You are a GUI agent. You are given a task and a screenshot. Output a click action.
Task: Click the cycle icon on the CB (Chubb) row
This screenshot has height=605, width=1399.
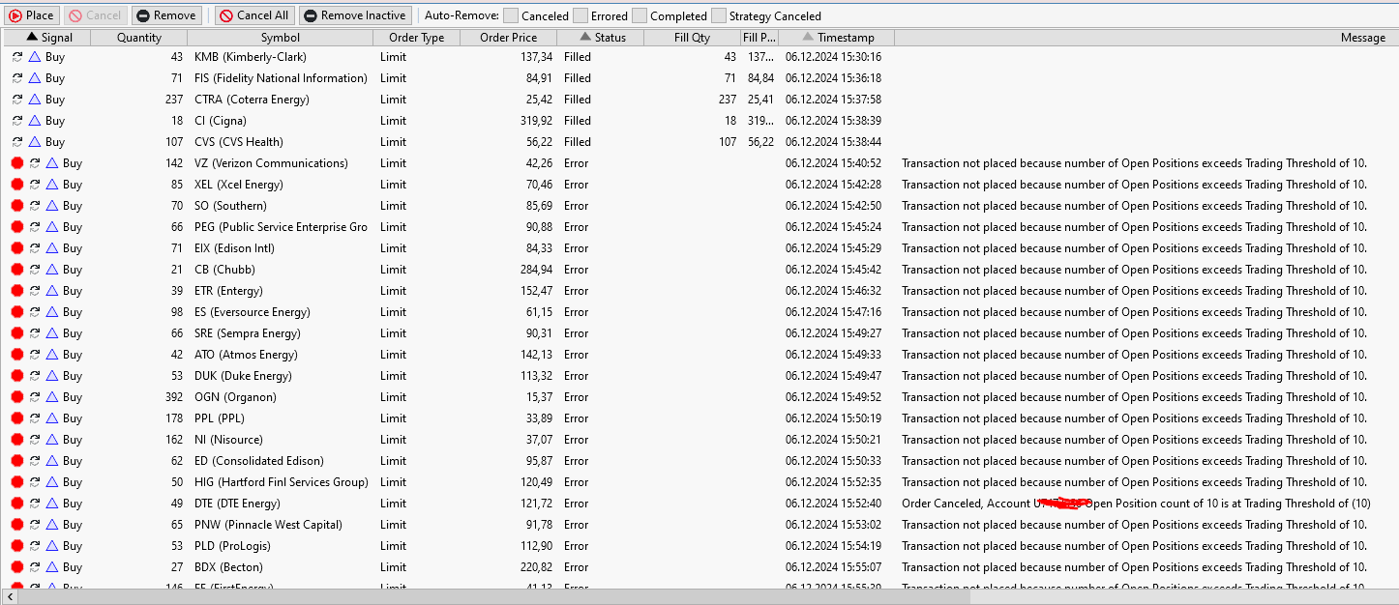(35, 270)
